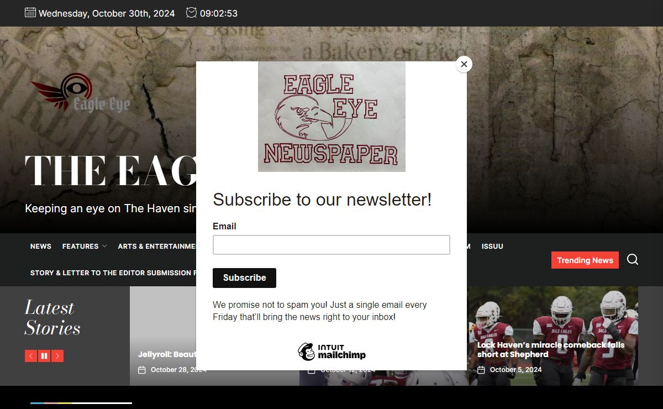The image size is (663, 409).
Task: Go to previous latest story
Action: (x=31, y=356)
